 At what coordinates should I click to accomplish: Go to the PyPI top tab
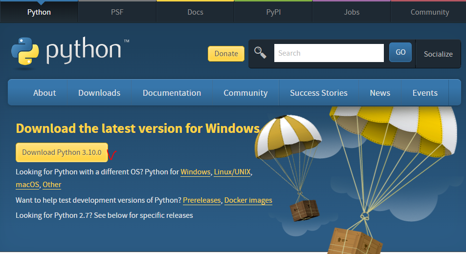coord(273,12)
